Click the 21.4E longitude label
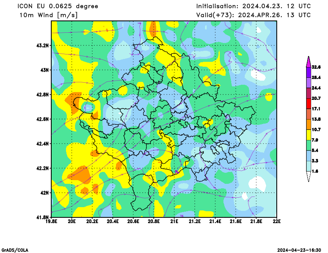Image resolution: width=328 pixels, height=253 pixels. point(215,221)
